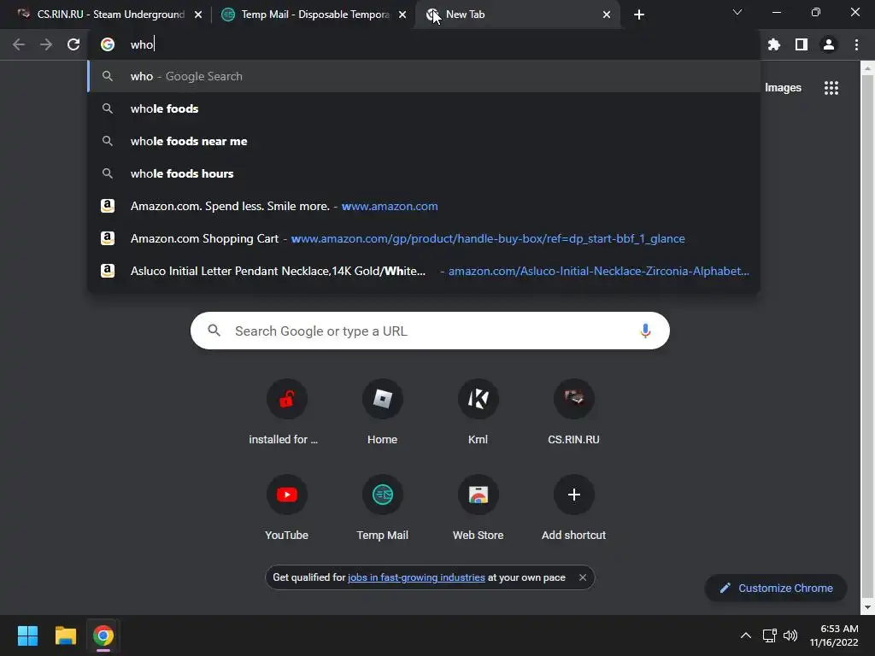Open the CS.RIN.RU shortcut tile

coord(573,412)
